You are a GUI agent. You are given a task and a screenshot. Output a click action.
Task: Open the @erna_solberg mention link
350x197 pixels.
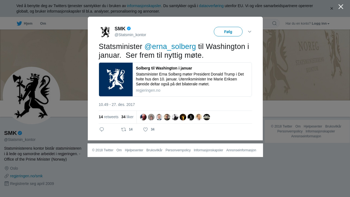[x=170, y=47]
